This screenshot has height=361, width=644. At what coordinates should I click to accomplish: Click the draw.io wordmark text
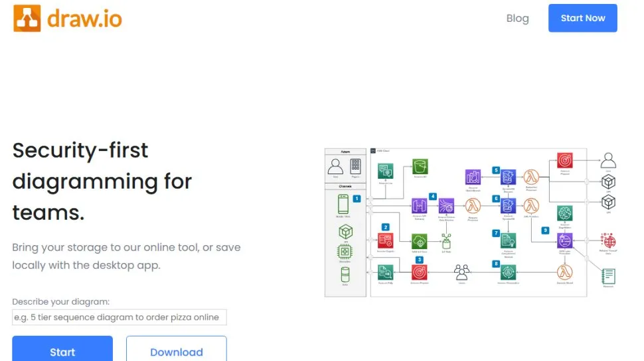coord(84,19)
